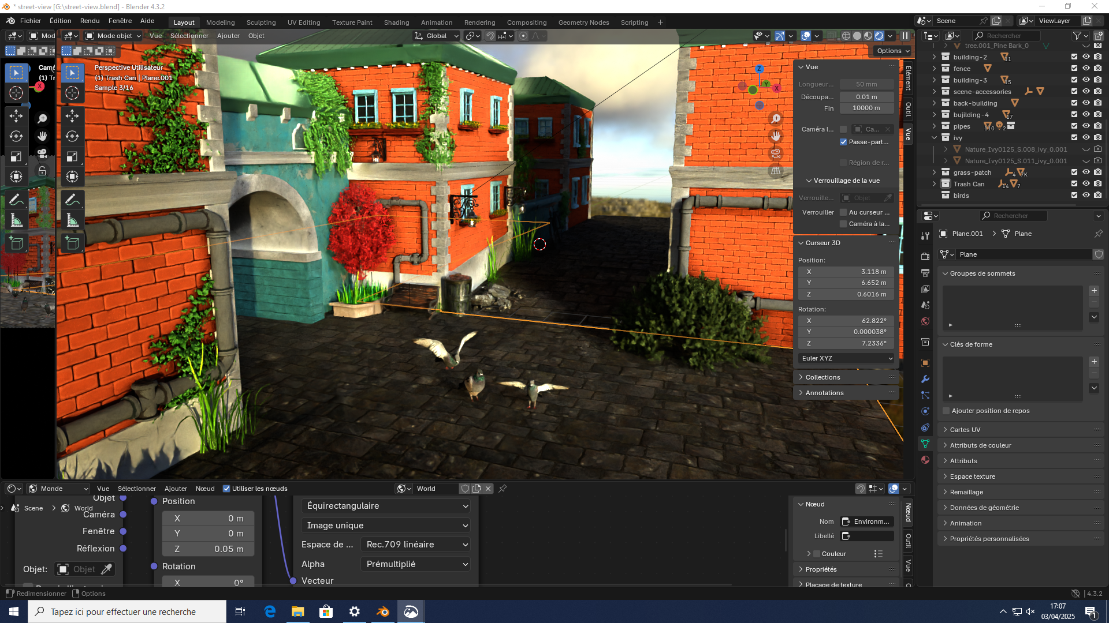Open the Geometry Nodes workspace tab
This screenshot has height=623, width=1109.
pos(583,22)
